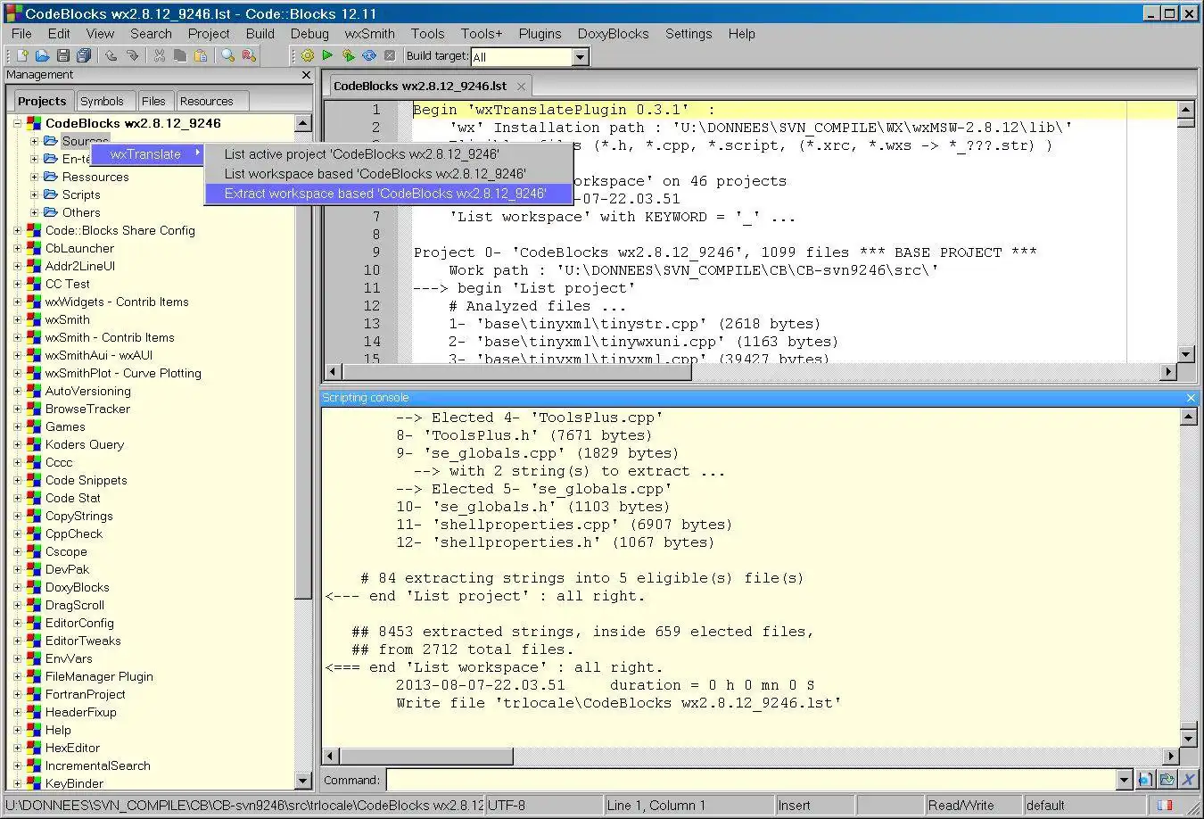
Task: Close the Management panel
Action: [x=306, y=75]
